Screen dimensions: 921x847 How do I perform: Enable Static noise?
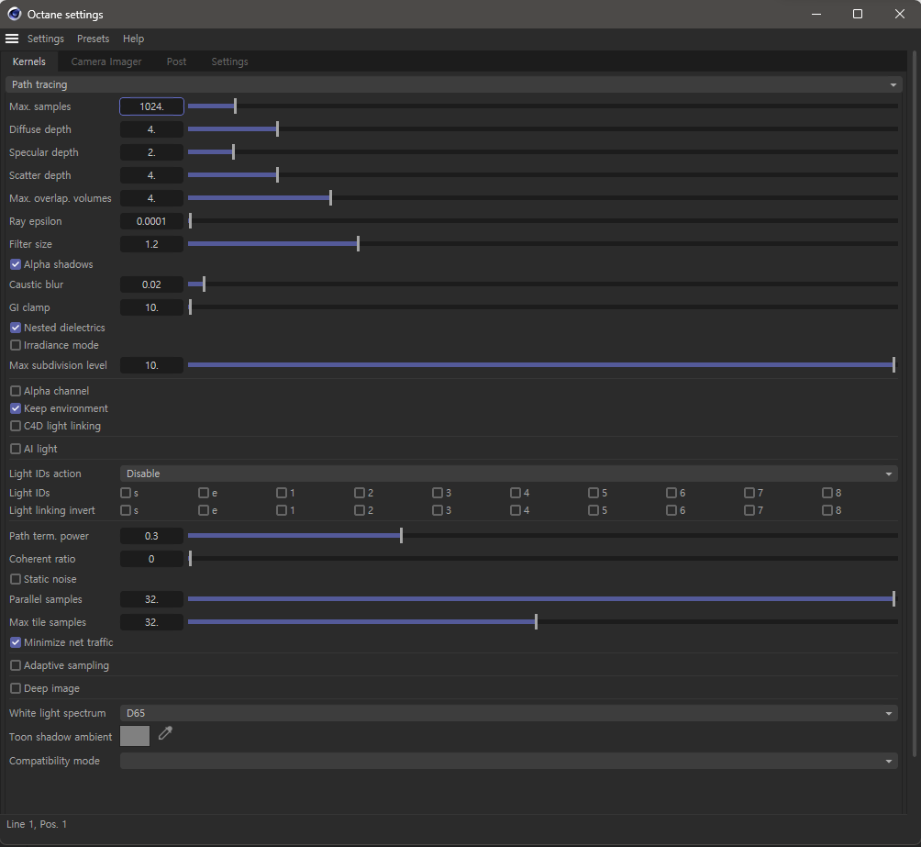[x=16, y=579]
